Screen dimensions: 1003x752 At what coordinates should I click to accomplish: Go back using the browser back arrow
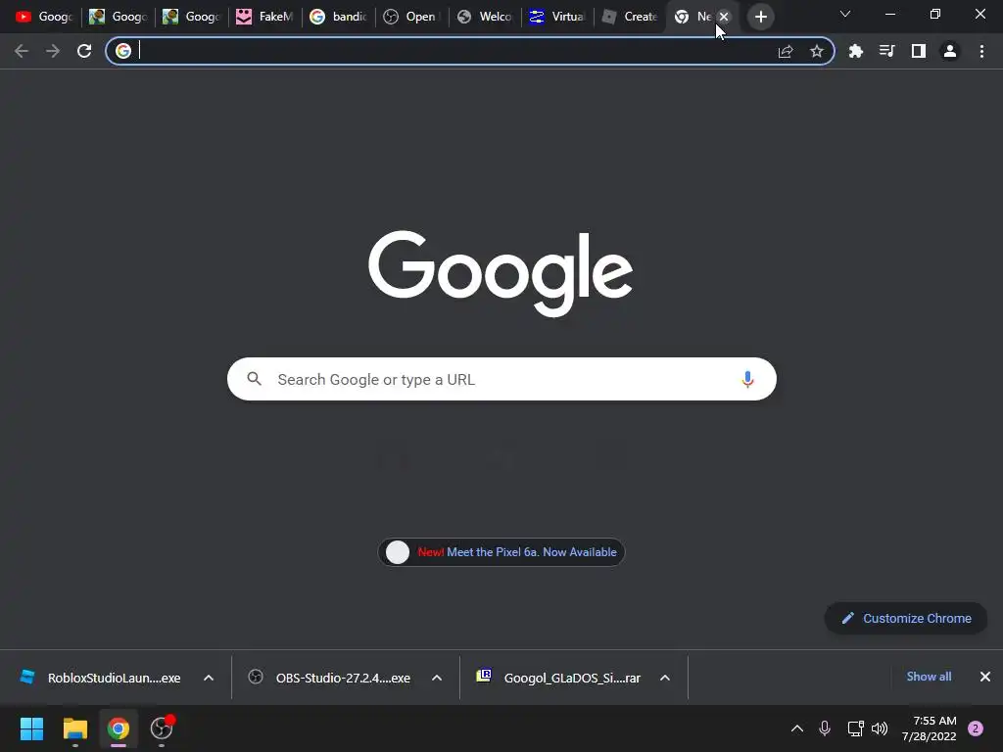point(22,51)
